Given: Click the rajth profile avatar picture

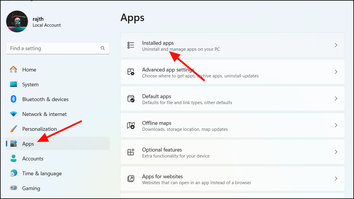Looking at the screenshot, I should (x=17, y=21).
